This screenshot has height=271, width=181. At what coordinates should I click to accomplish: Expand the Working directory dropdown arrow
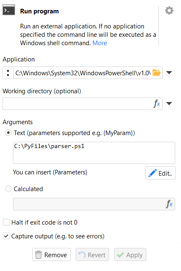coord(169,103)
